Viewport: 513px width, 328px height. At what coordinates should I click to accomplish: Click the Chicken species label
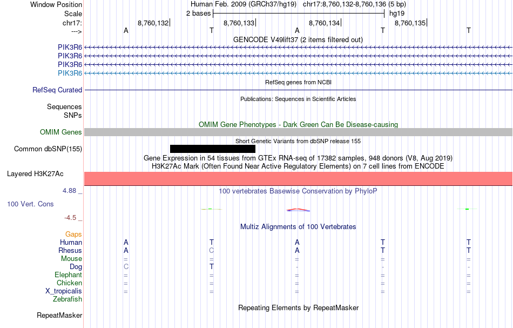click(x=69, y=283)
